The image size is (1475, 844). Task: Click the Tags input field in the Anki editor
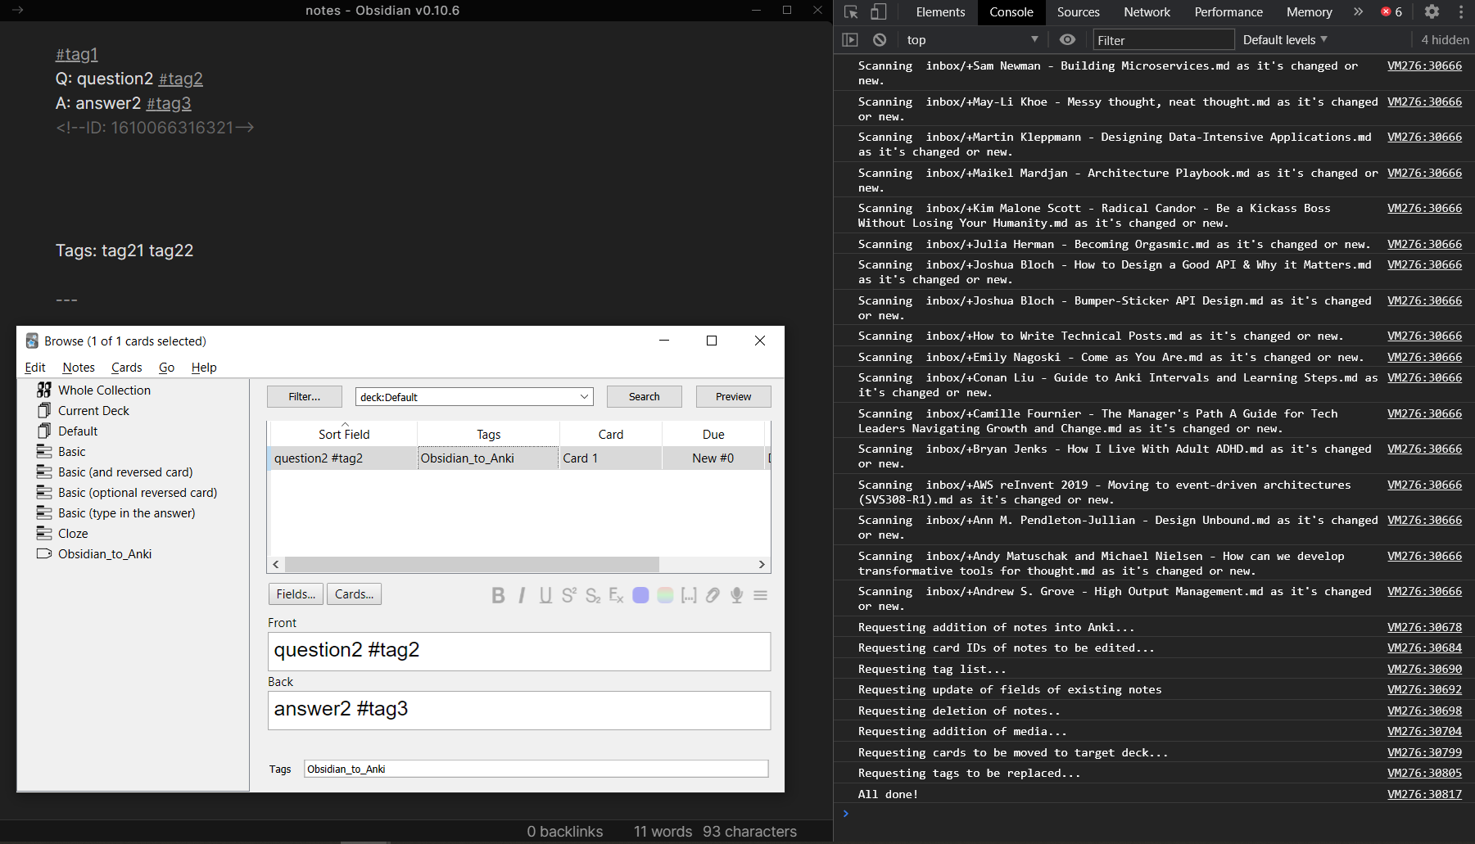coord(536,769)
